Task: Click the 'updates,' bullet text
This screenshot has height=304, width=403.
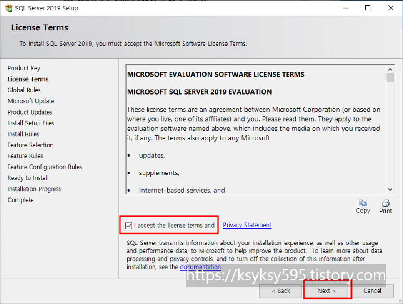Action: (152, 156)
